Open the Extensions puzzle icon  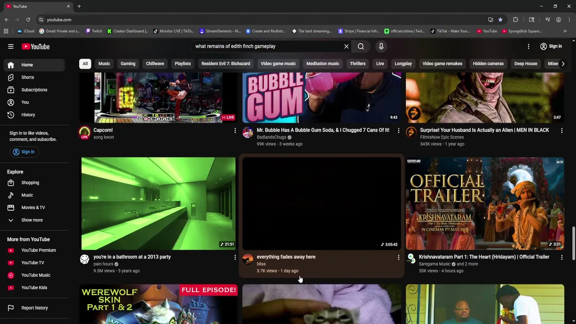pos(516,20)
